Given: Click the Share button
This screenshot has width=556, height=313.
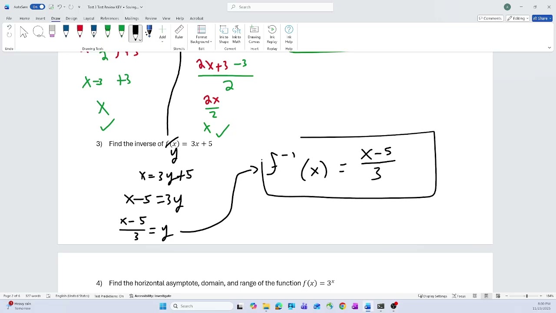Looking at the screenshot, I should [x=542, y=18].
